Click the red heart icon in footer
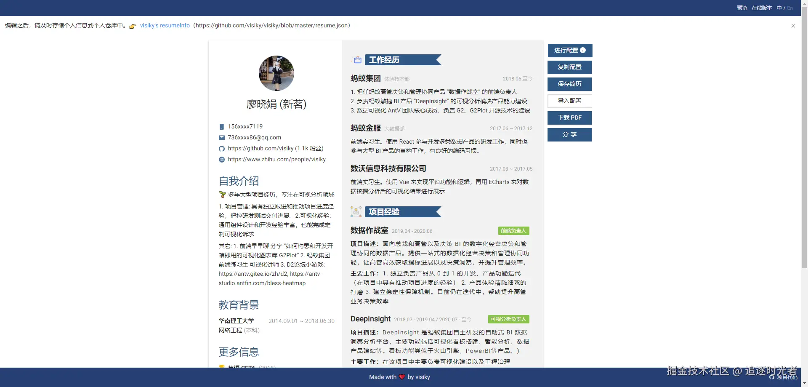808x387 pixels. tap(402, 377)
